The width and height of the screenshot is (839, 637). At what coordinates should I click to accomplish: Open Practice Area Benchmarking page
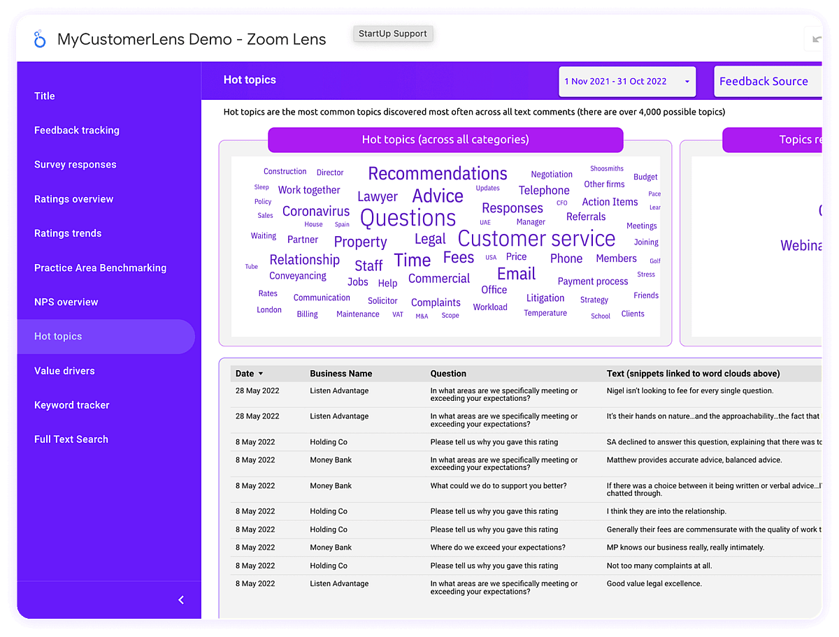click(x=100, y=268)
